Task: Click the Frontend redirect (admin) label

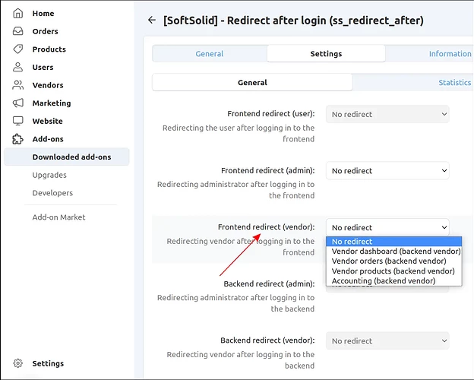Action: pyautogui.click(x=268, y=171)
